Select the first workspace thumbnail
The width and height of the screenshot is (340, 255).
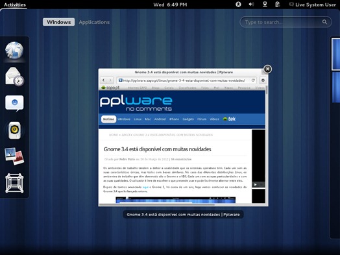click(335, 55)
